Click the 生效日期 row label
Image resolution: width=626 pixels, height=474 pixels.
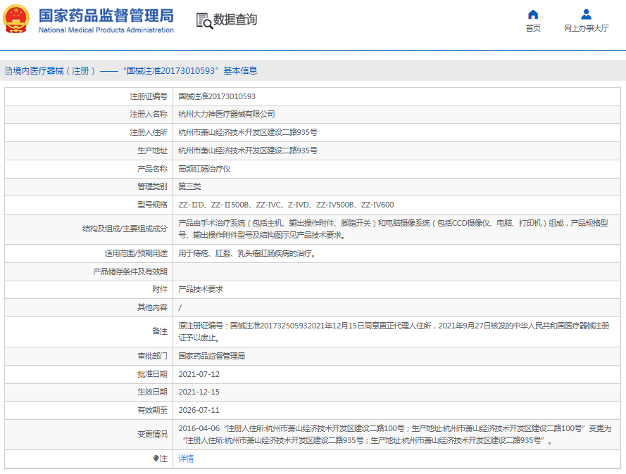coord(153,392)
